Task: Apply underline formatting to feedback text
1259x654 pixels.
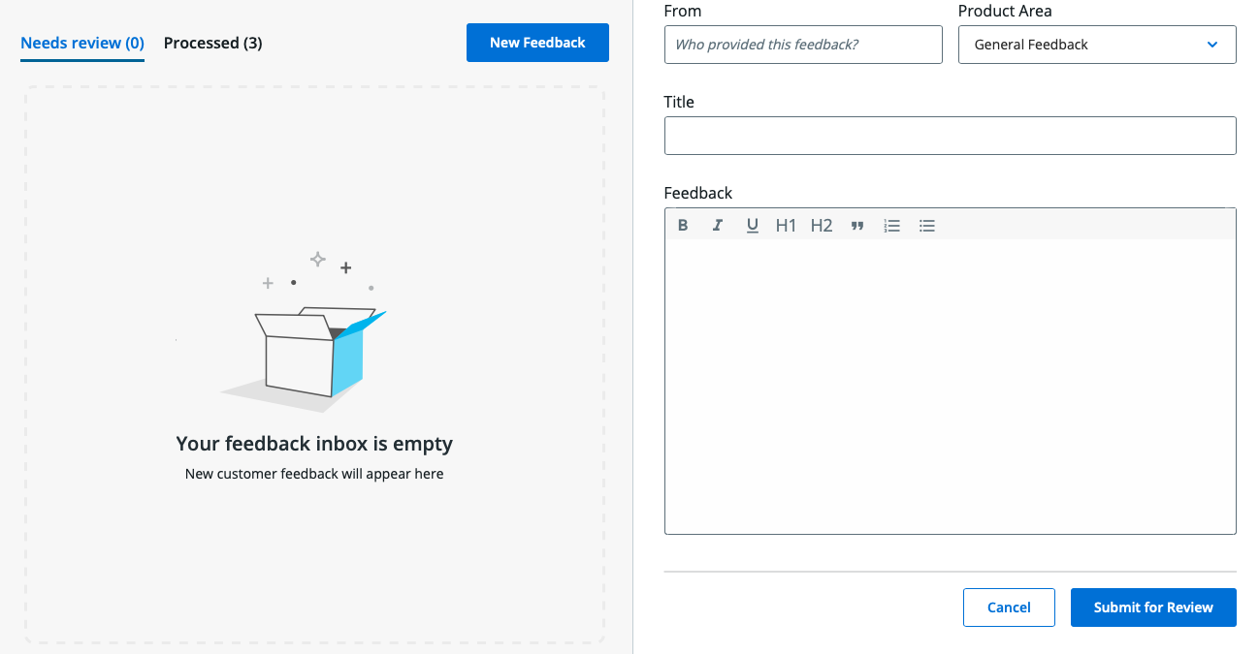Action: click(x=752, y=225)
